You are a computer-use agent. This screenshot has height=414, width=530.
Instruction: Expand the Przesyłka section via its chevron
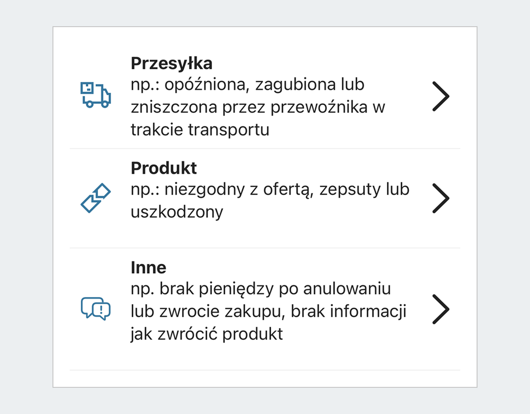441,95
